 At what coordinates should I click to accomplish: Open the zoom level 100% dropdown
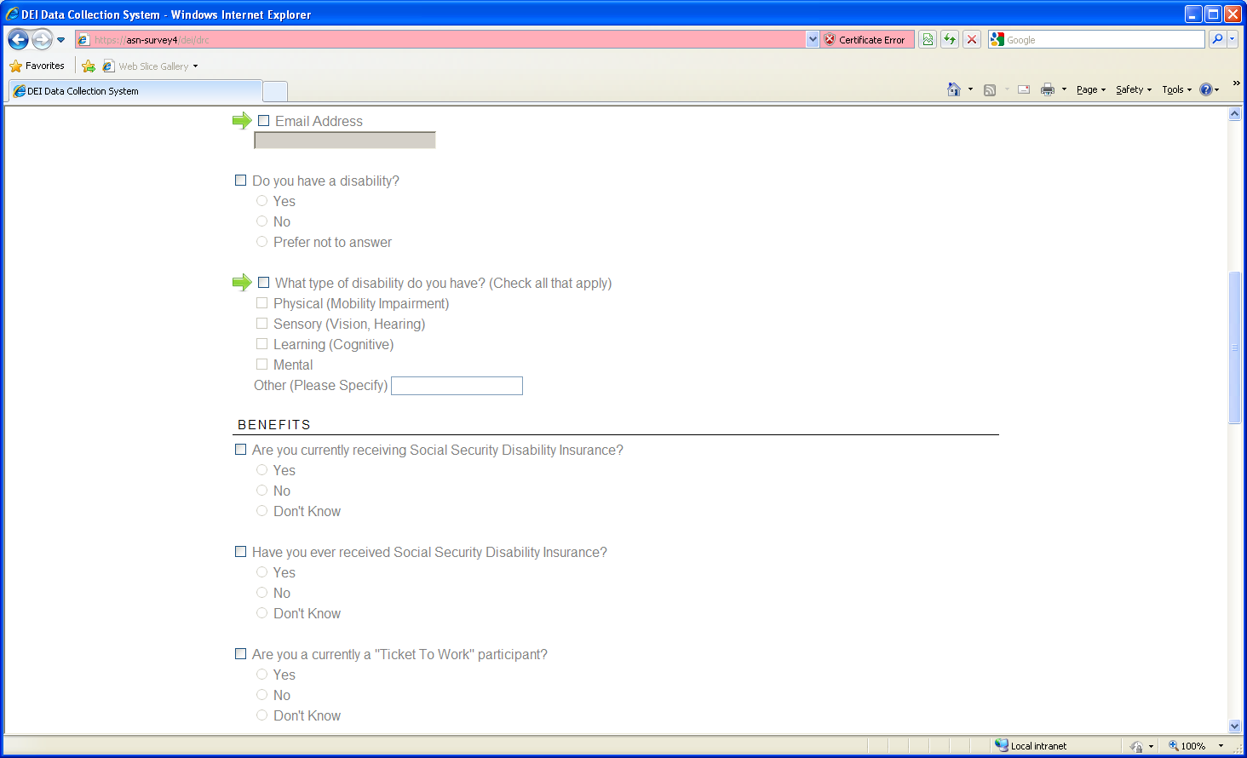pyautogui.click(x=1221, y=746)
